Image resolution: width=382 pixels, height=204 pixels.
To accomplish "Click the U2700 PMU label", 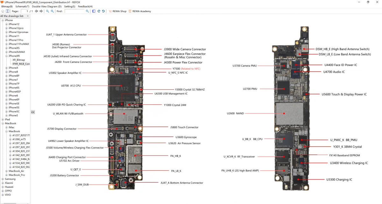I will click(250, 89).
